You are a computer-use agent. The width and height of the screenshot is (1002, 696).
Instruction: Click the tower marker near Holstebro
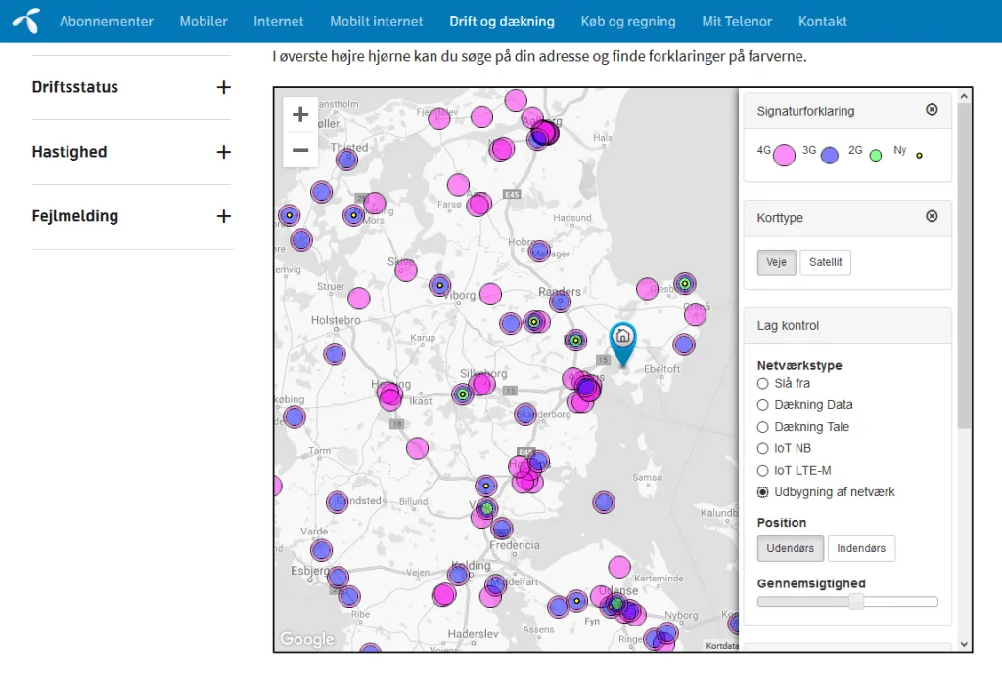(335, 354)
